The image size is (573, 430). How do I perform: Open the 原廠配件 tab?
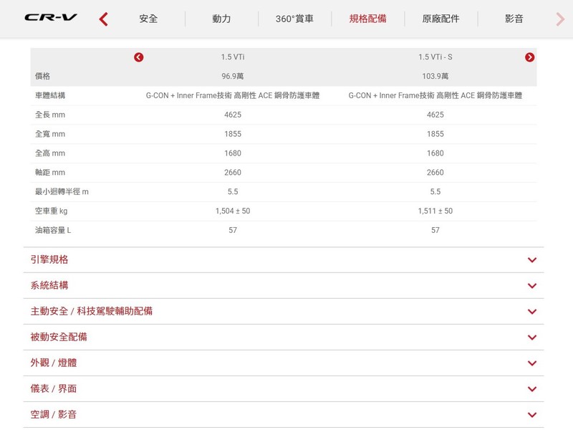coord(440,19)
